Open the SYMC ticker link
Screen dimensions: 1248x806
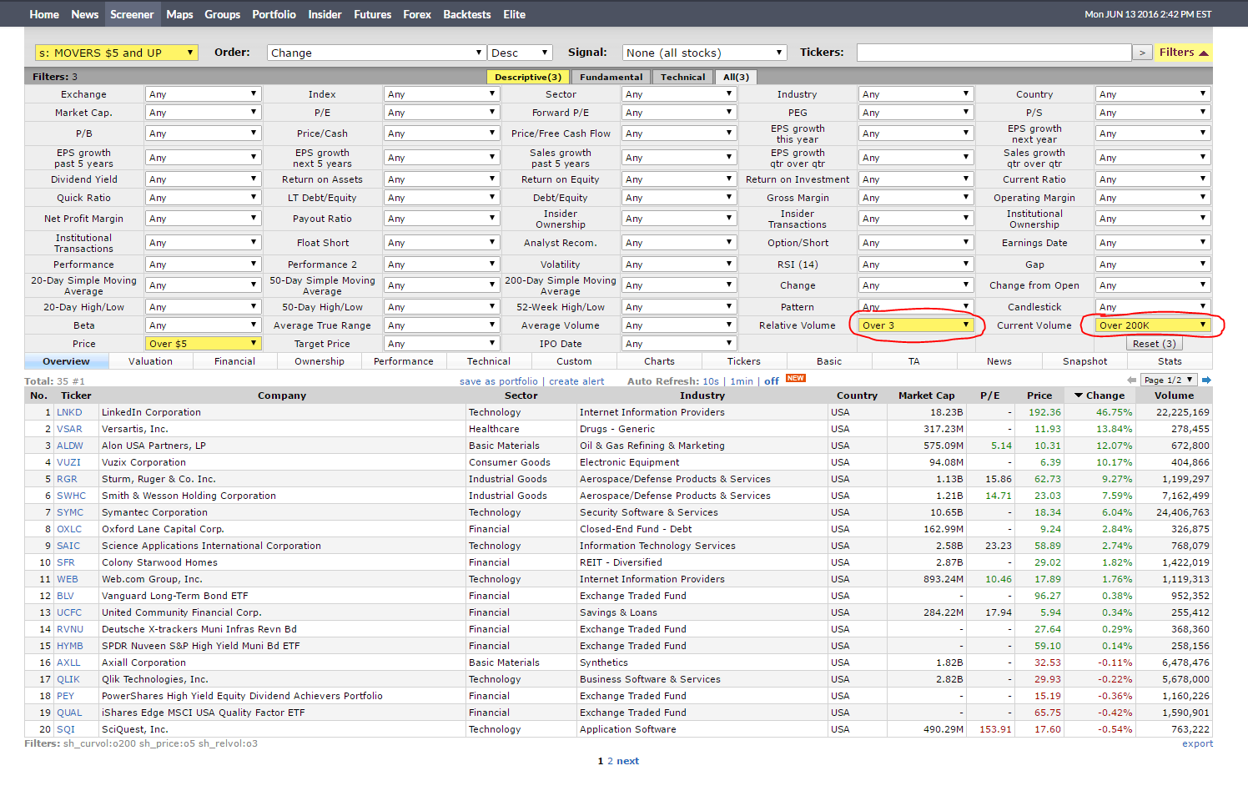pyautogui.click(x=70, y=512)
